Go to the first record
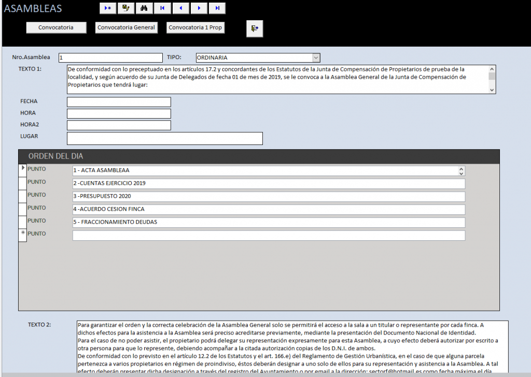Image resolution: width=531 pixels, height=377 pixels. (x=162, y=8)
